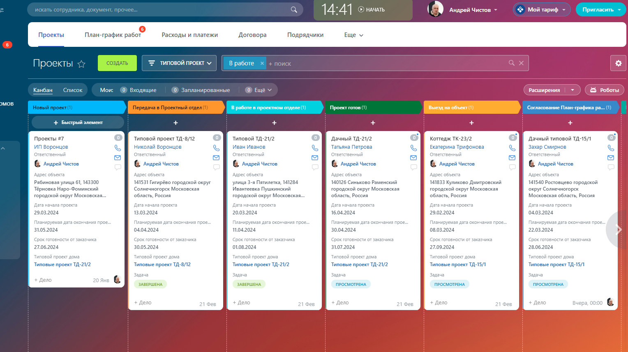Open the Еще menu in top tabs
Image resolution: width=628 pixels, height=352 pixels.
click(x=353, y=35)
